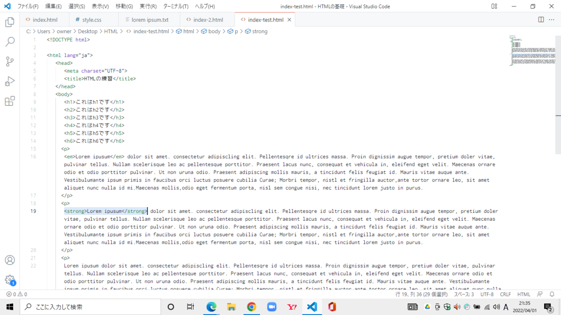Expand the Users breadcrumb segment
Viewport: 561px width, 315px height.
(x=43, y=31)
